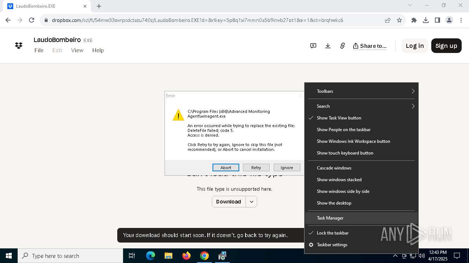469x263 pixels.
Task: Click the Windows search box
Action: tap(70, 256)
